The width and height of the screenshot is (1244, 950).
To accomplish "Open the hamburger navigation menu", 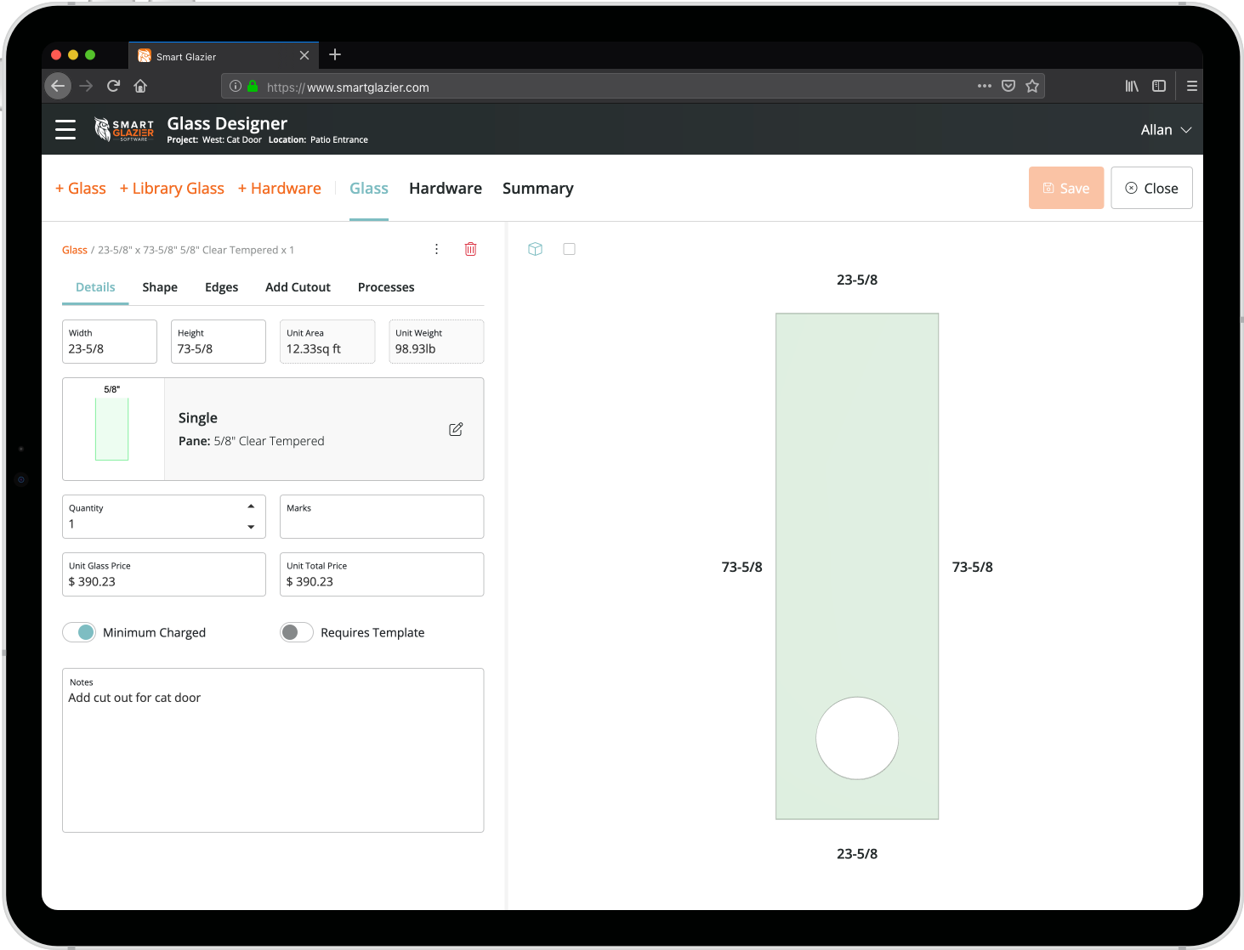I will coord(65,129).
